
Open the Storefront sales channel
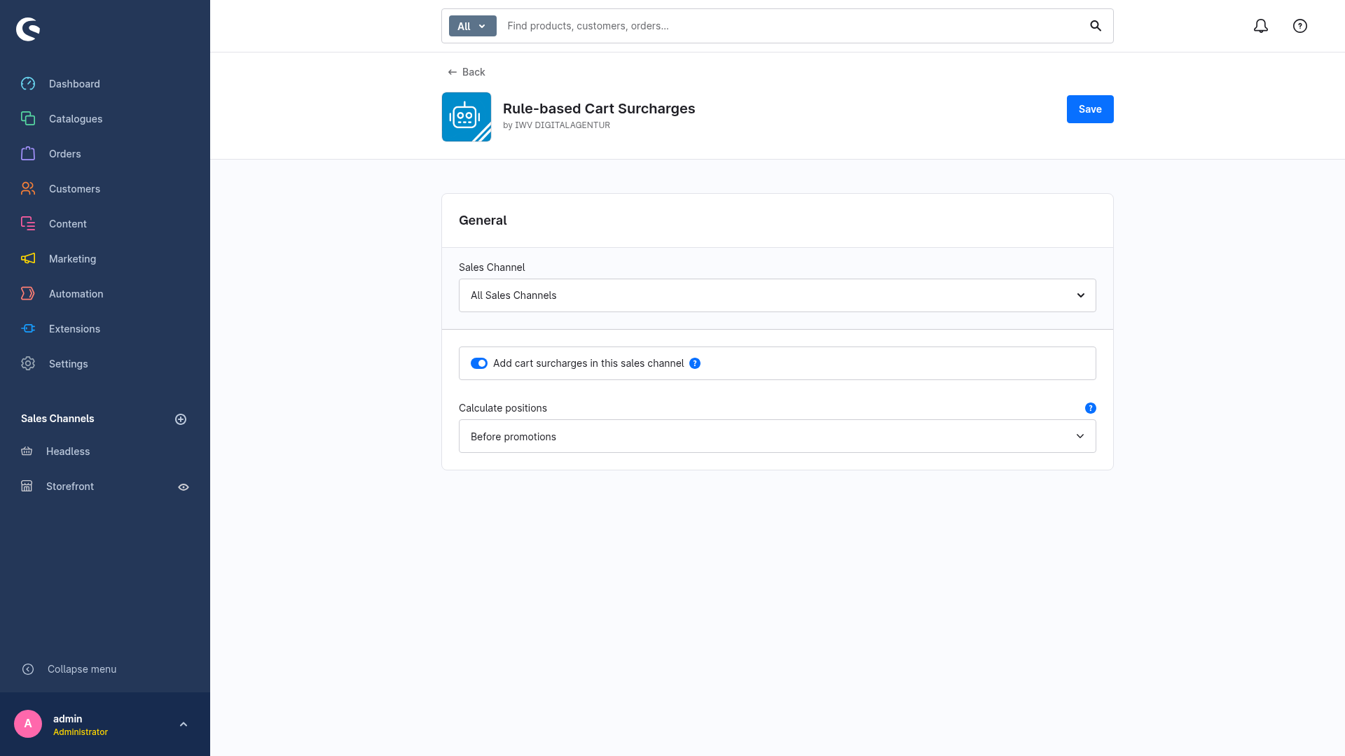[x=70, y=486]
